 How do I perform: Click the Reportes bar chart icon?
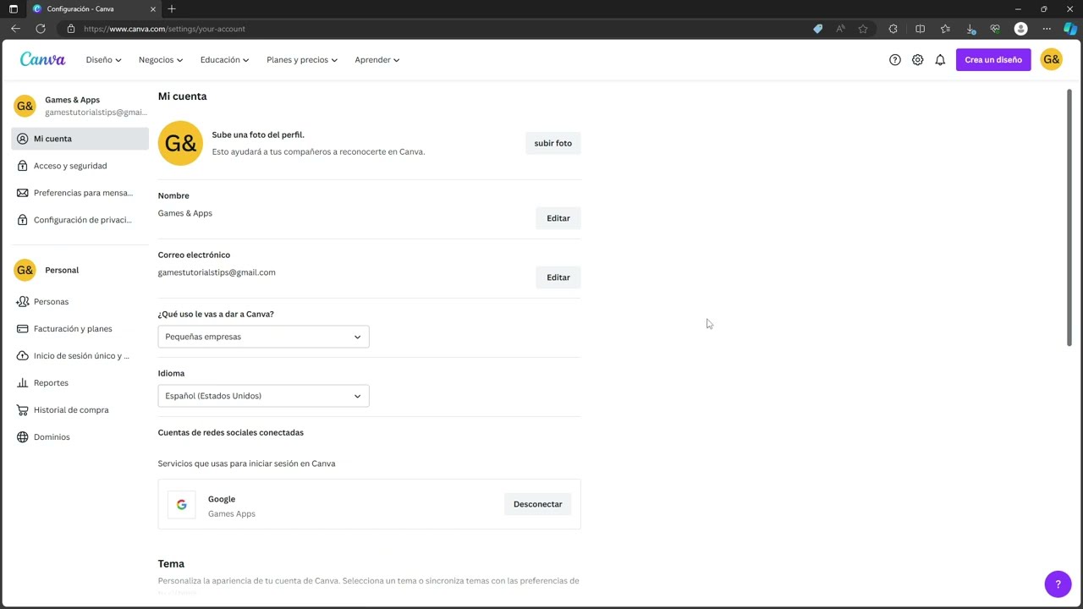23,382
